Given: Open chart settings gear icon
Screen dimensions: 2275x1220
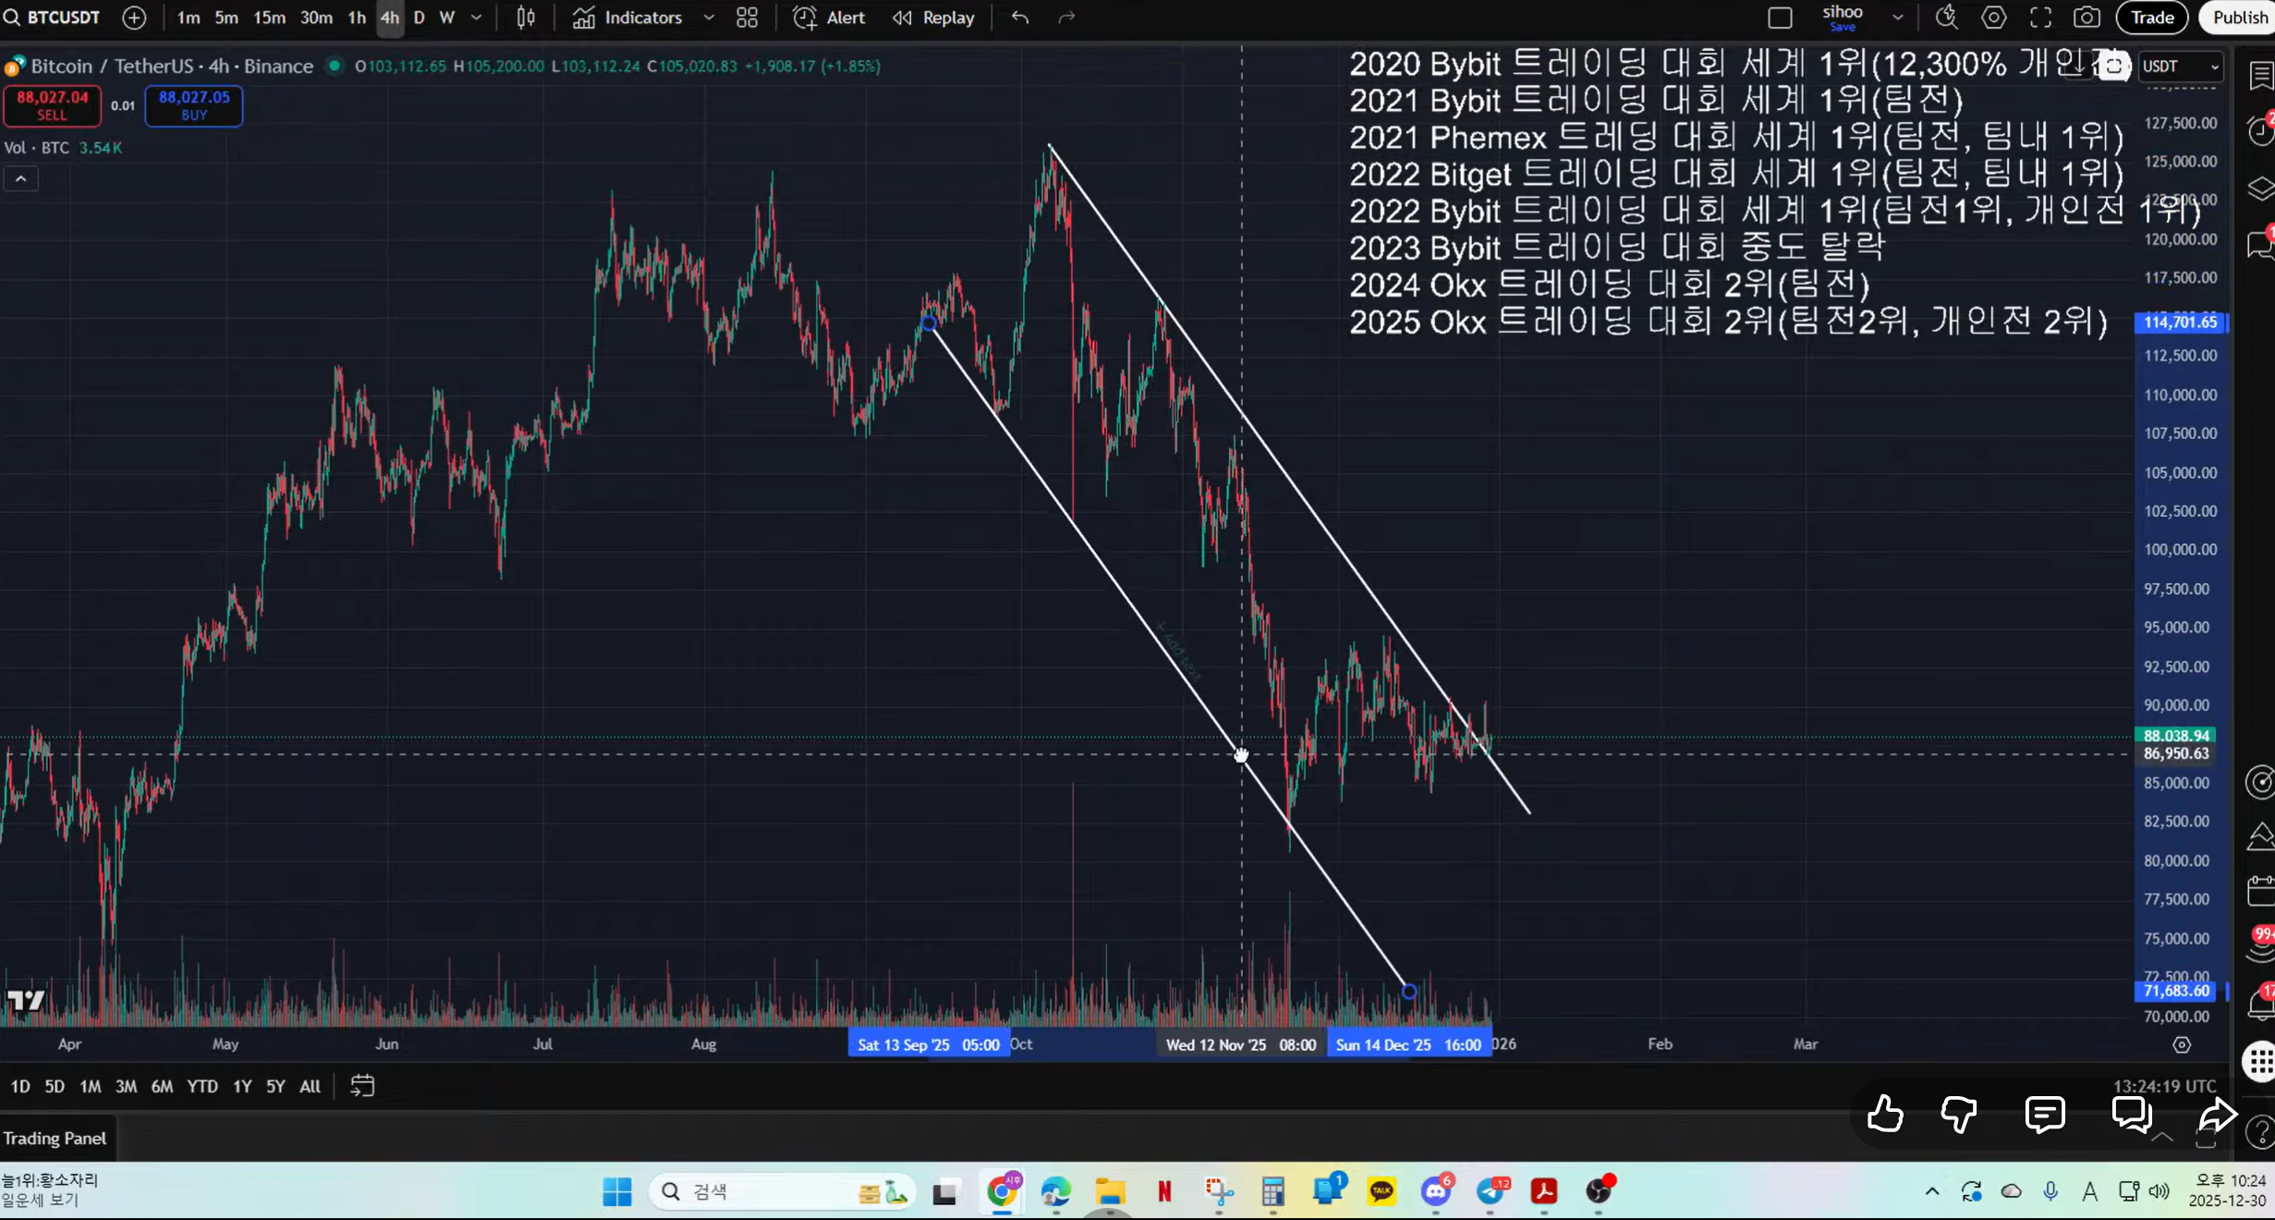Looking at the screenshot, I should [x=1994, y=18].
